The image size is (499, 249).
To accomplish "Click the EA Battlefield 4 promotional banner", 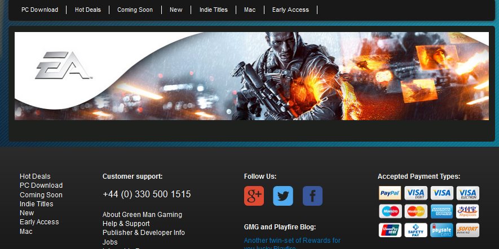I will (251, 76).
